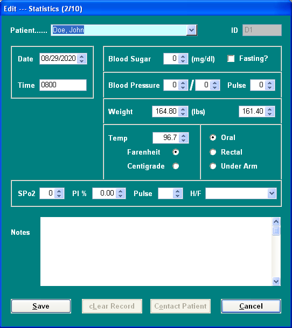Decrease the SPo2 value
This screenshot has width=292, height=328.
click(x=59, y=196)
